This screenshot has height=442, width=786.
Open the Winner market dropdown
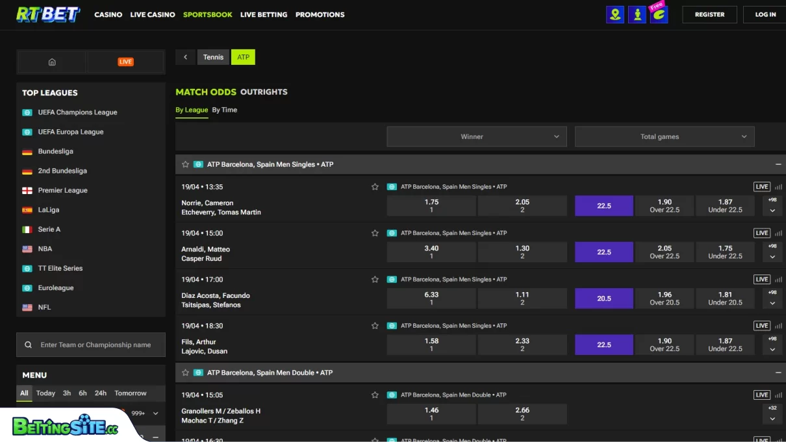coord(477,137)
